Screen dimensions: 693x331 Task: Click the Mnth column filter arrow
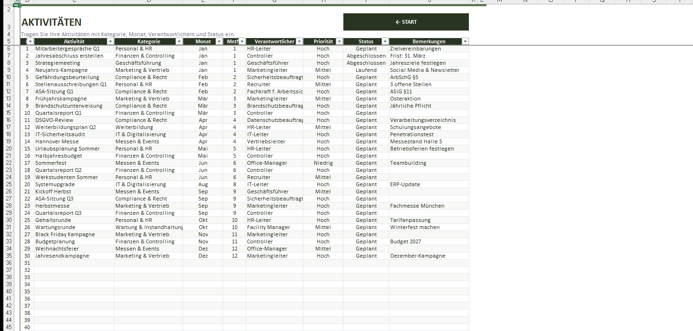coord(242,42)
